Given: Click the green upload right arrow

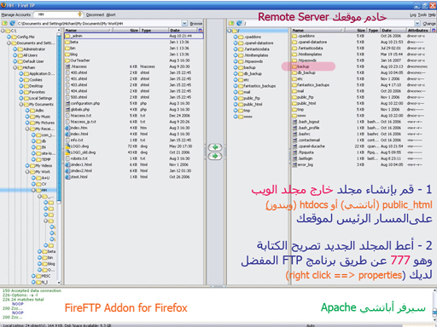Looking at the screenshot, I should click(215, 156).
